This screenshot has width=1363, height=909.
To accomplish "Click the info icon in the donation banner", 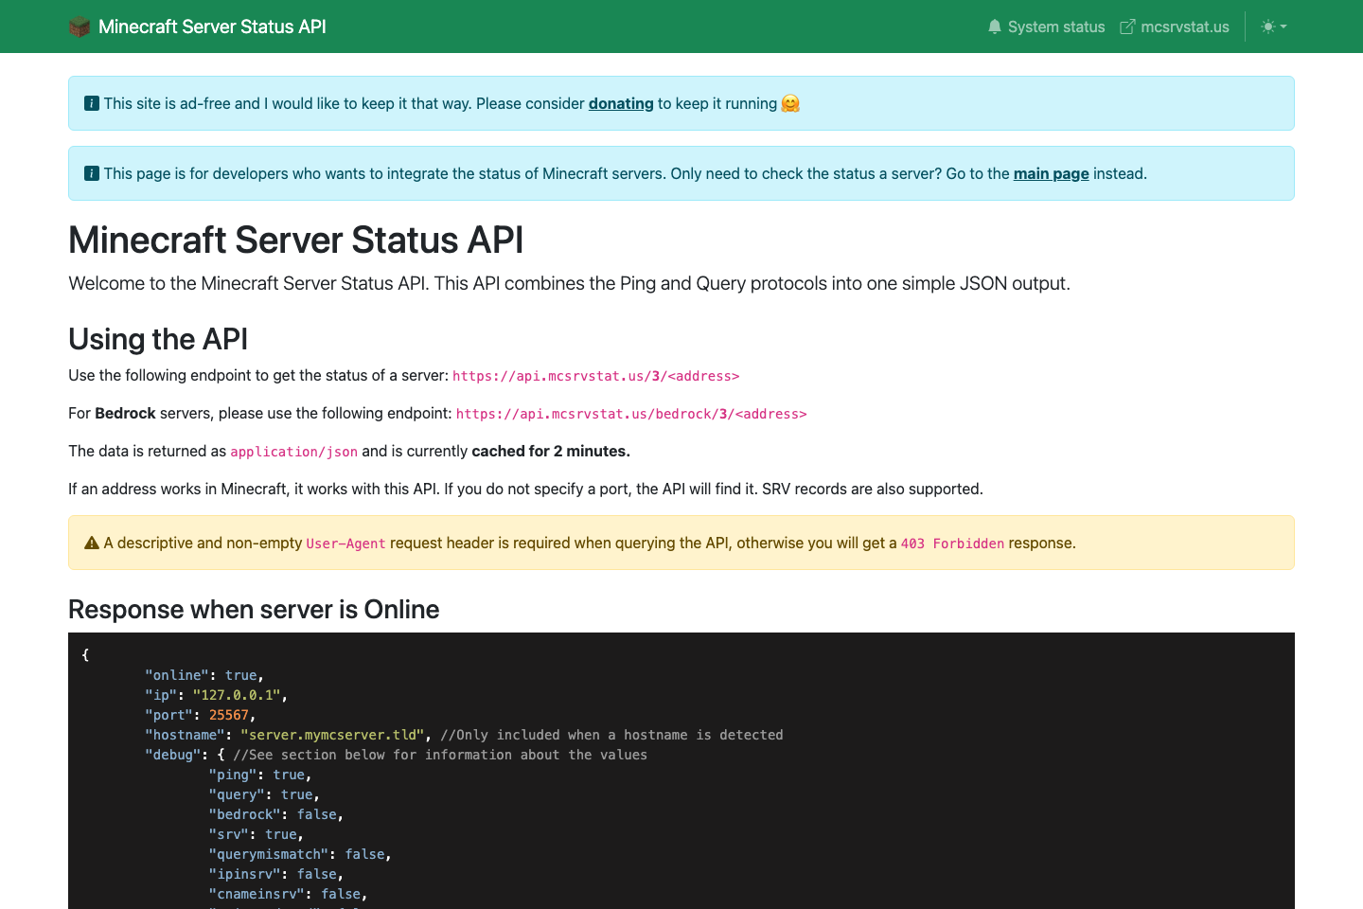I will point(91,103).
